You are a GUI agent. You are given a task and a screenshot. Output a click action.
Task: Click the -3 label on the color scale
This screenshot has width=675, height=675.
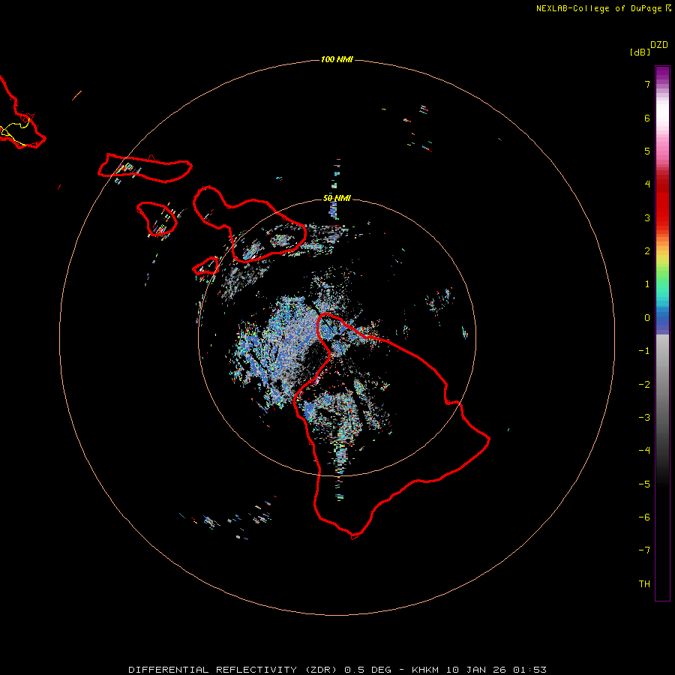(x=644, y=418)
